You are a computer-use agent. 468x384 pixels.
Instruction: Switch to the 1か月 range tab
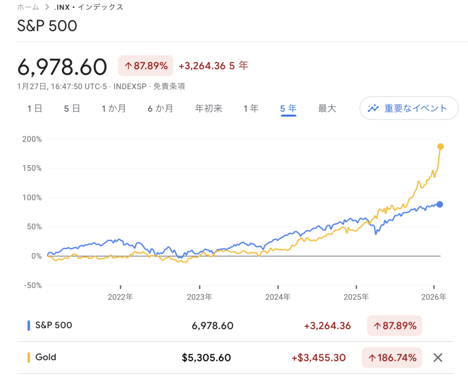pyautogui.click(x=113, y=109)
